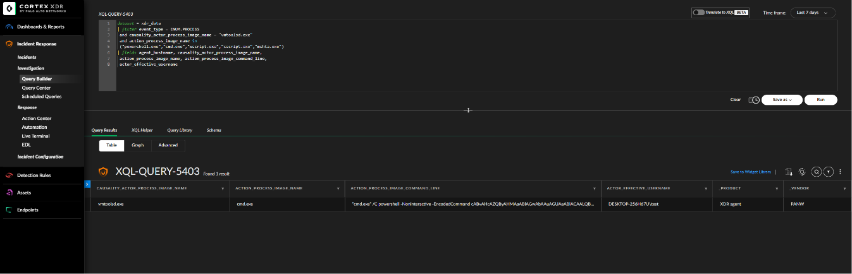Click the XQL-QUERY-5403 editor title
The image size is (852, 274).
(116, 13)
